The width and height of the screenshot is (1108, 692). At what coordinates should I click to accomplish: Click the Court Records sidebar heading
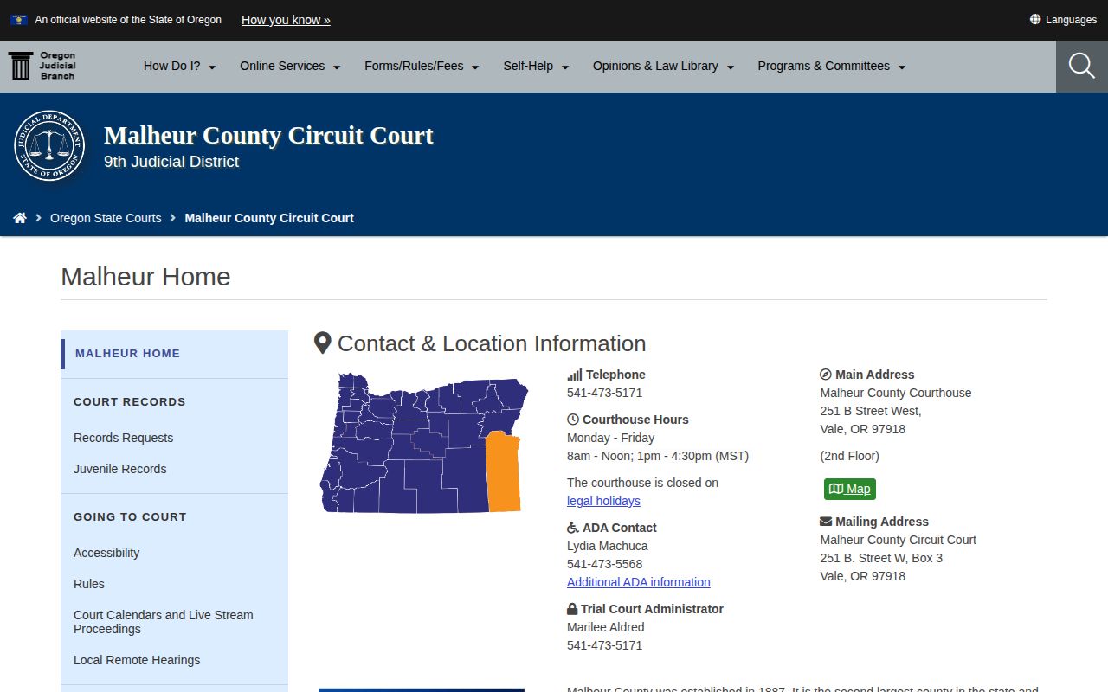(130, 402)
